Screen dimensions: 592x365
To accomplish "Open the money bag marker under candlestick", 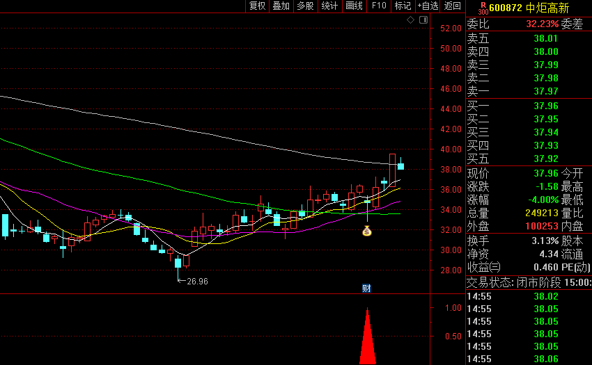I will coord(367,231).
